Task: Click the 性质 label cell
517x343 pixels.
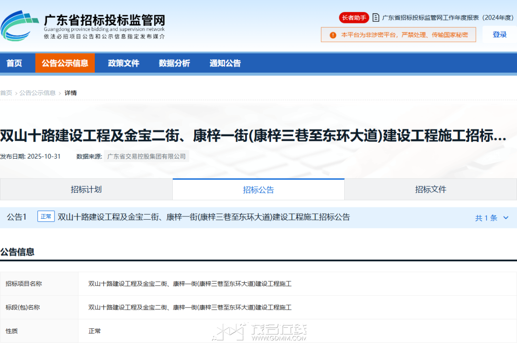Action: click(39, 331)
